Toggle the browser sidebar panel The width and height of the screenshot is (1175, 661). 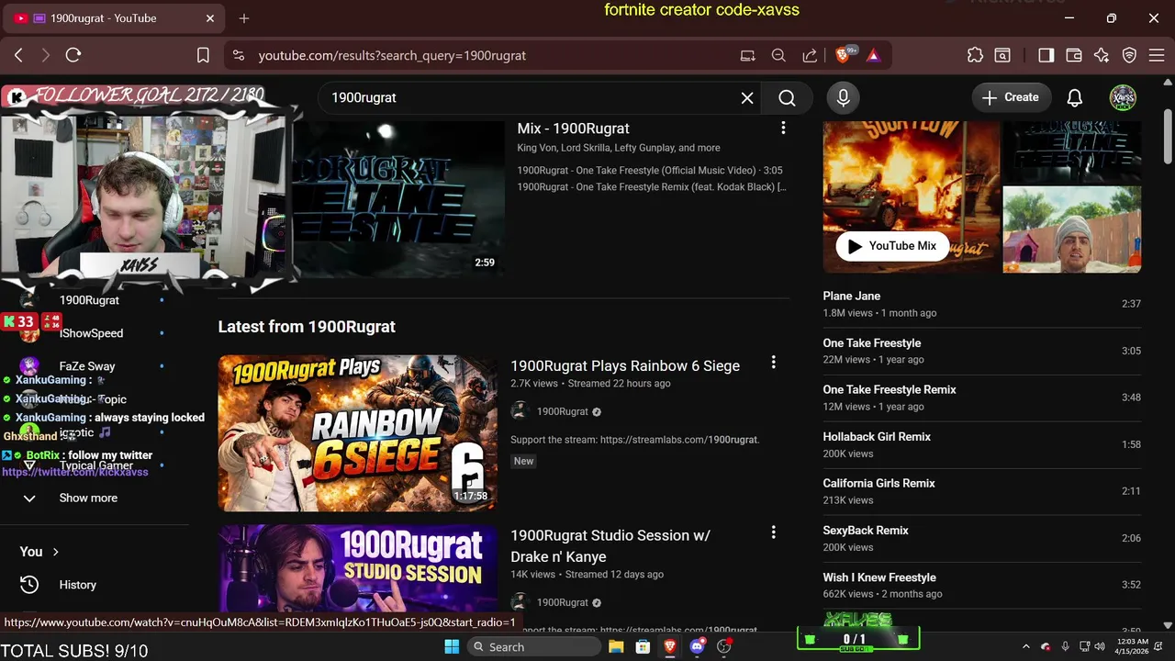1046,55
